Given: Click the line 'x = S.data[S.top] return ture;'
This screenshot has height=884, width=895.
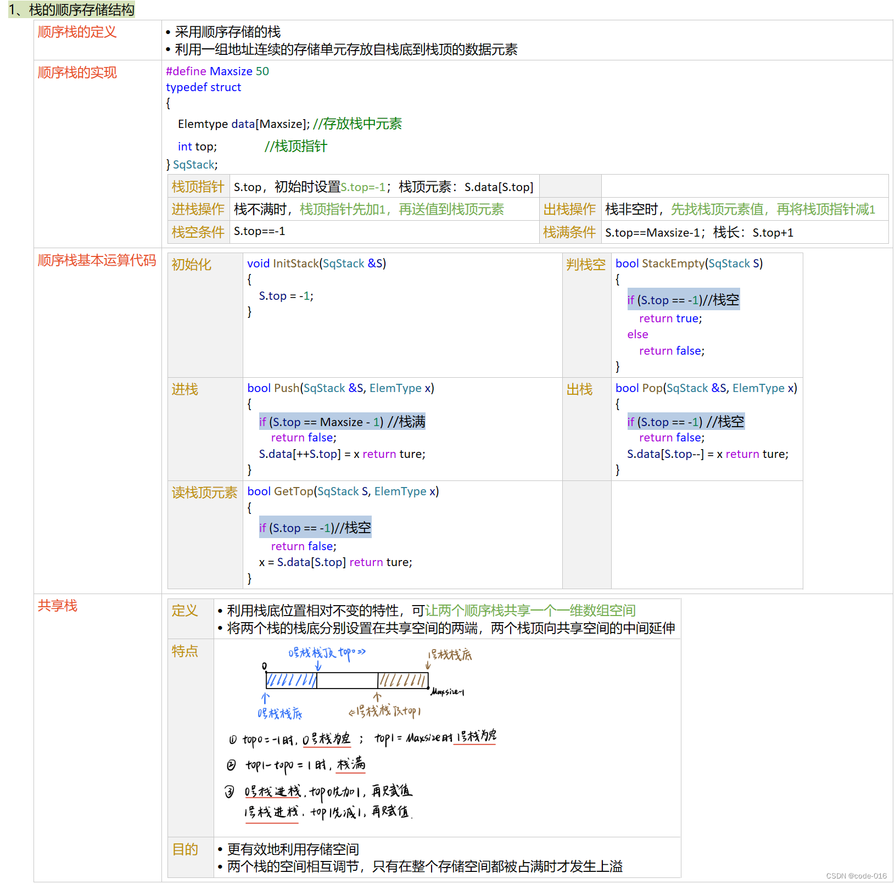Looking at the screenshot, I should (x=335, y=562).
